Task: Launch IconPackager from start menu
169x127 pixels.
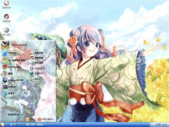Action: [x=12, y=67]
